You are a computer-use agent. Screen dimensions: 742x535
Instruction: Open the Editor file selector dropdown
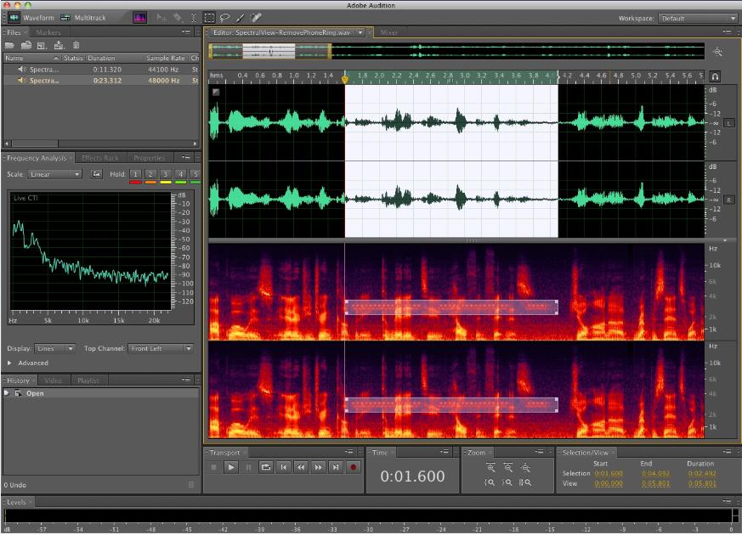pyautogui.click(x=360, y=32)
